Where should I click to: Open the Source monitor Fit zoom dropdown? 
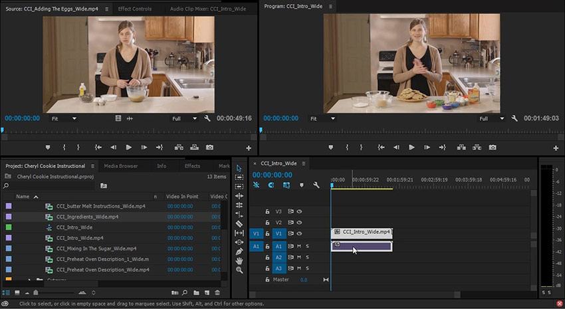[64, 118]
